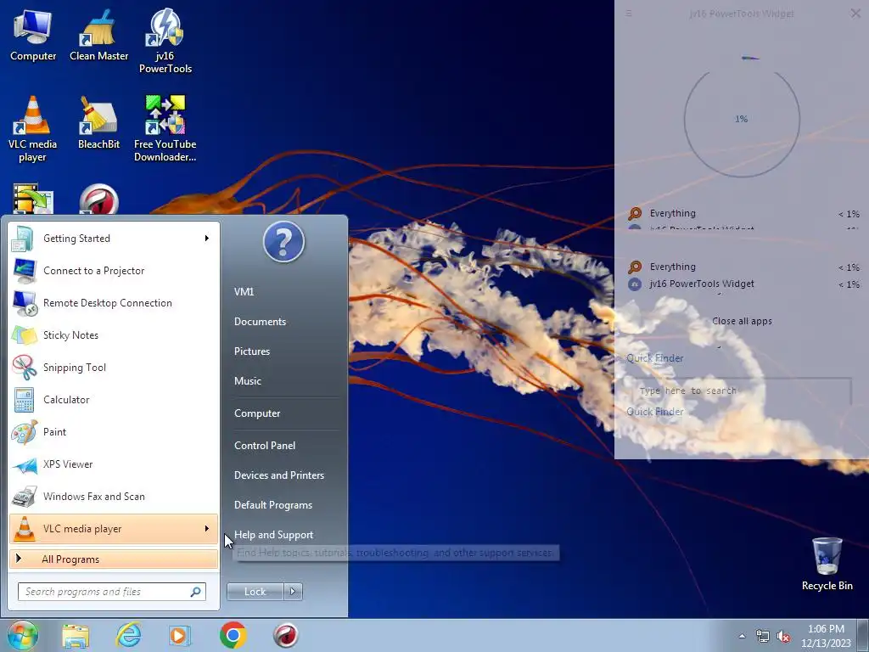Close the jv16 PowerTools Widget
This screenshot has height=652, width=869.
tap(855, 14)
